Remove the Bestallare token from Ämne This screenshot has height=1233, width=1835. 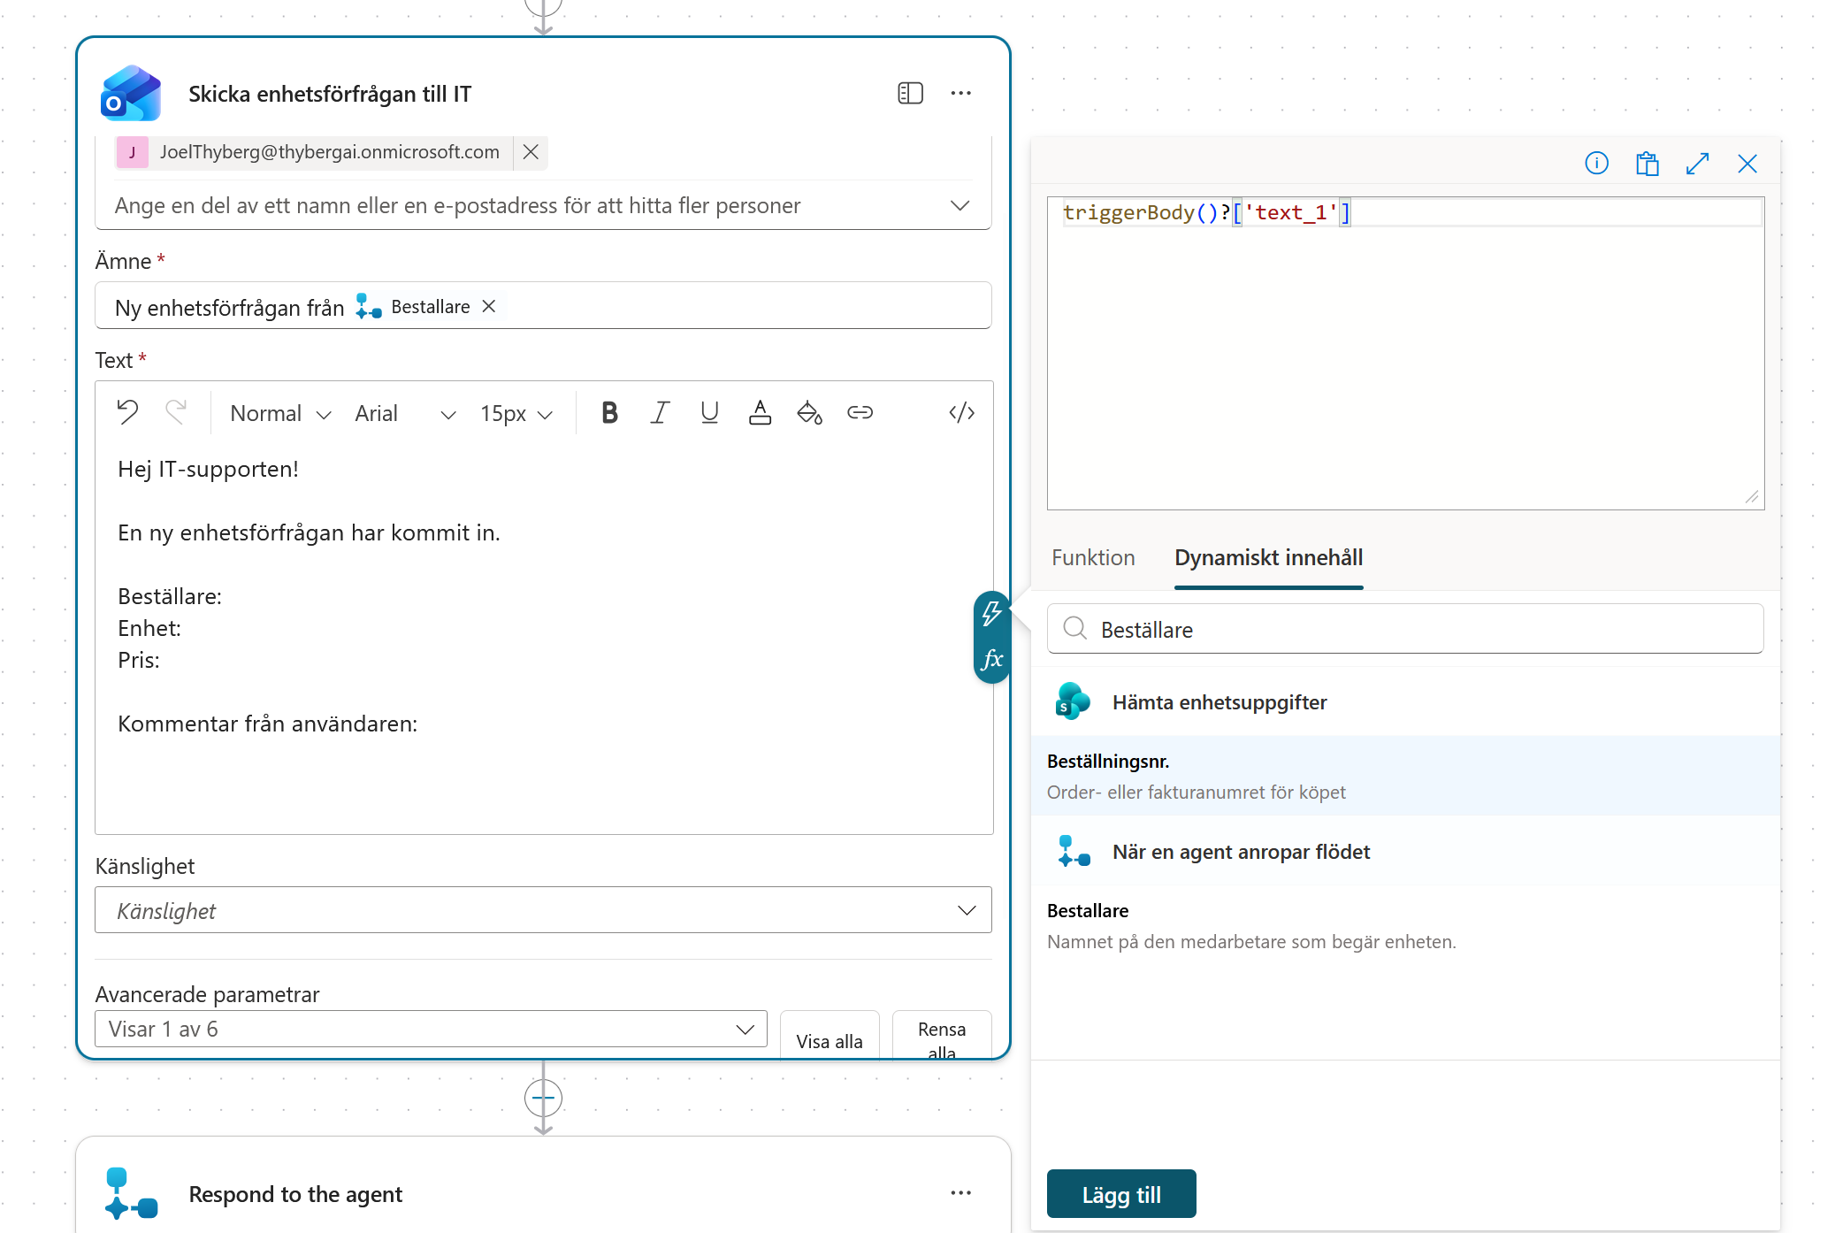(489, 306)
